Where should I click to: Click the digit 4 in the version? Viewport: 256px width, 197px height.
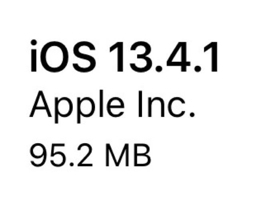point(178,57)
